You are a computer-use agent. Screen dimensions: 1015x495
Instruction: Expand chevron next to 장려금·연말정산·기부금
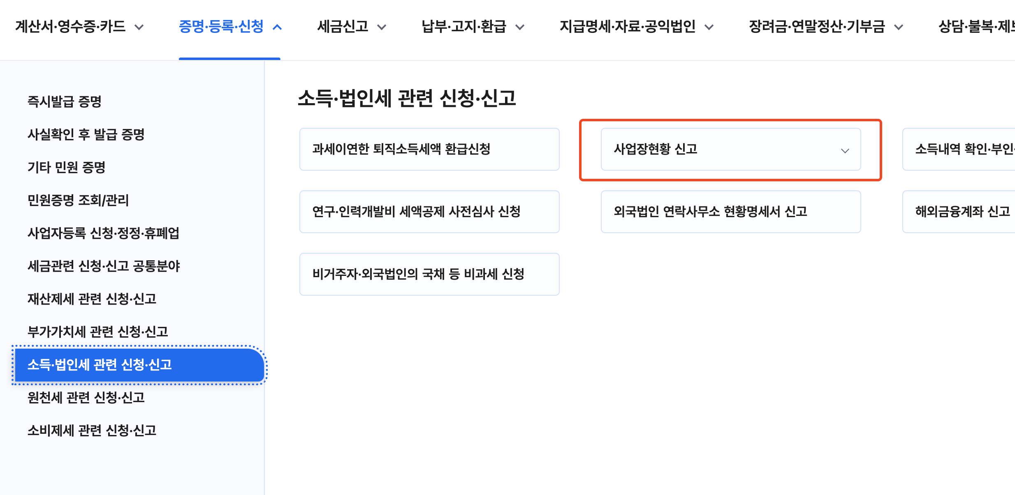coord(899,28)
